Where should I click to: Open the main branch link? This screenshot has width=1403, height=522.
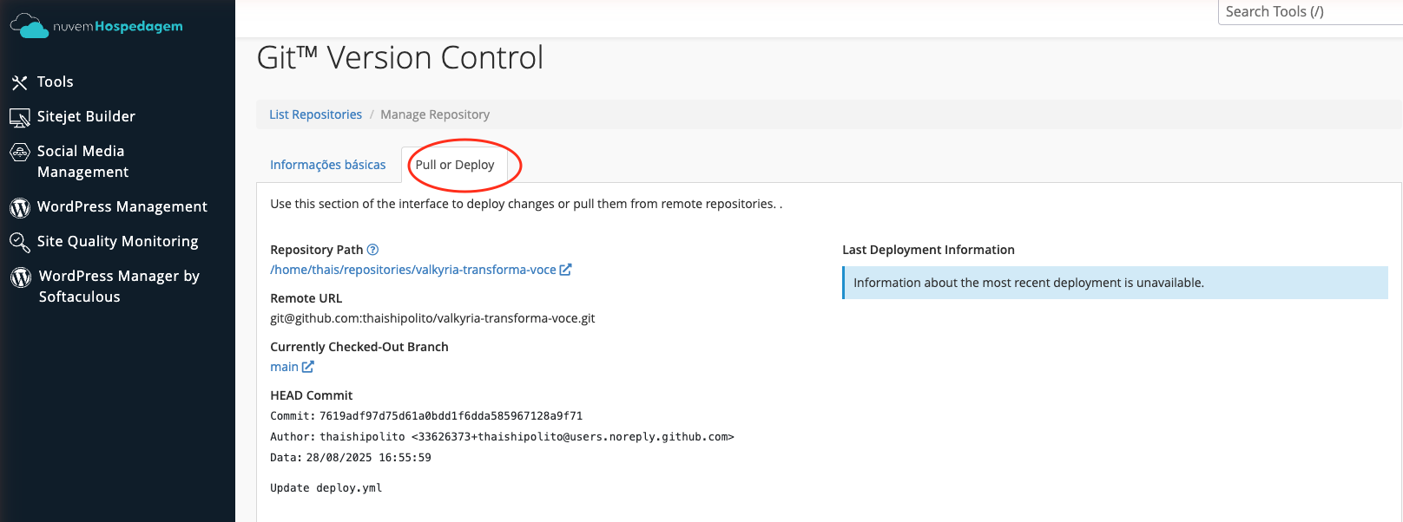[284, 367]
